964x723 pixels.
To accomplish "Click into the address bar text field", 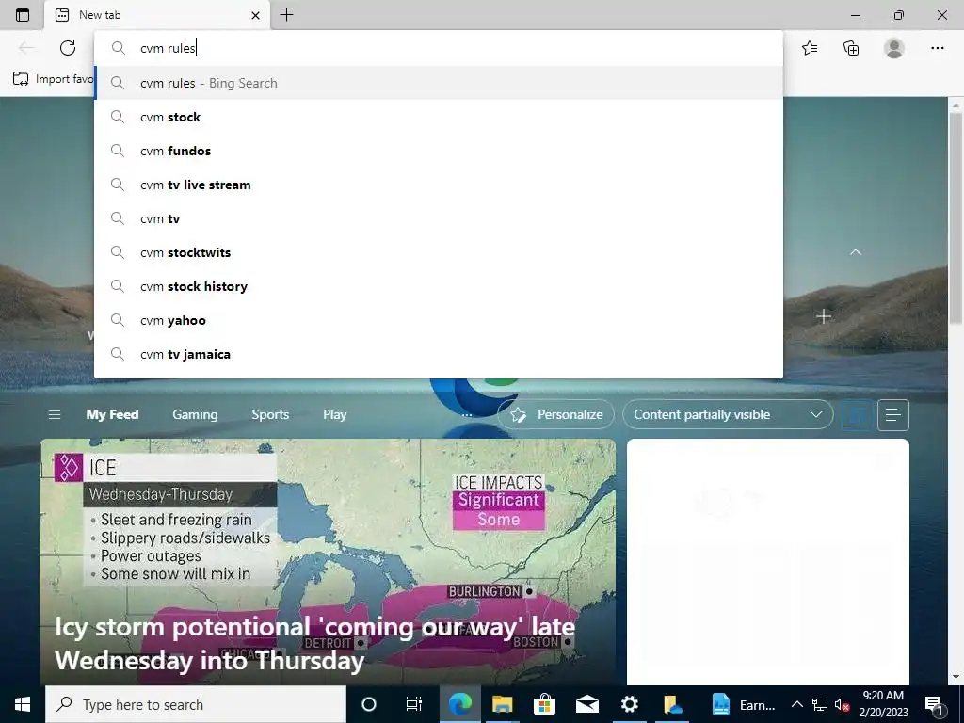I will pos(439,48).
